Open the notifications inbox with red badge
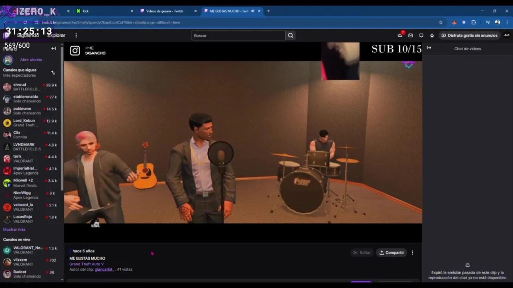Viewport: 513px width, 288px height. (x=400, y=35)
